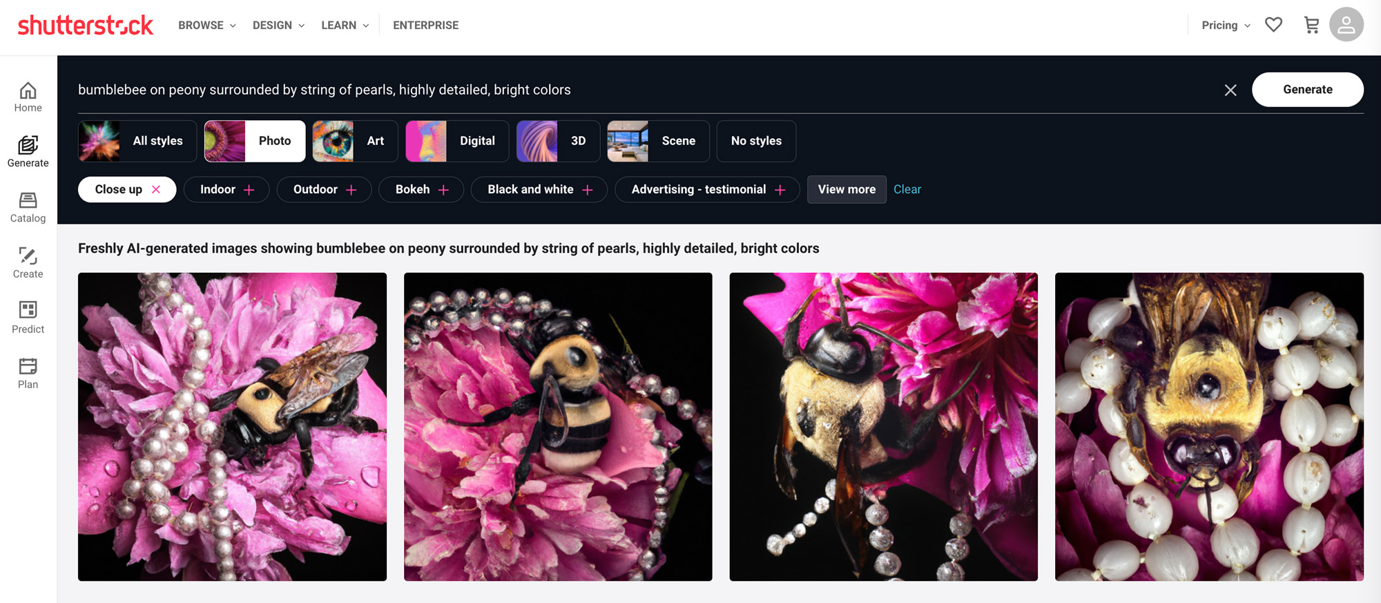Open the Pricing dropdown
The height and width of the screenshot is (603, 1381).
[1226, 25]
